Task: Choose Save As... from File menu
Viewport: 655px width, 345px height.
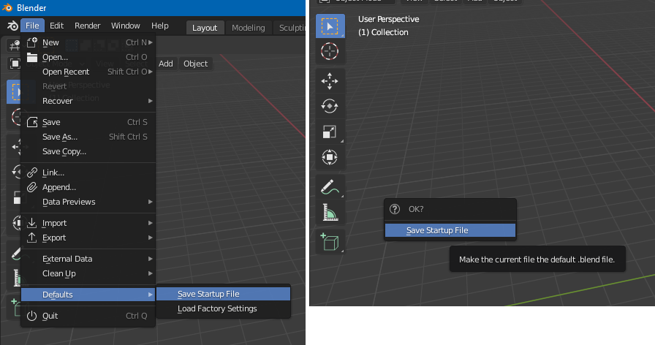Action: [x=88, y=137]
